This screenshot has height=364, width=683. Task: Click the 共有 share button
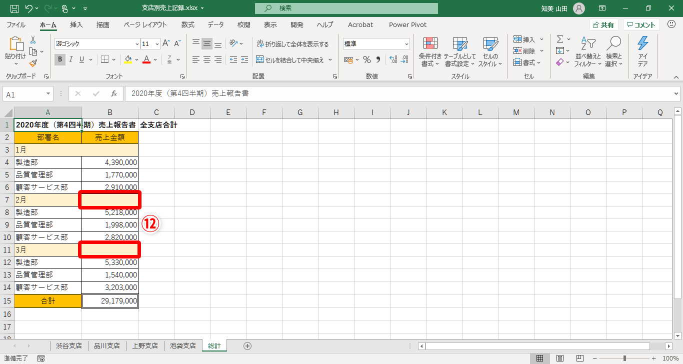pyautogui.click(x=604, y=25)
